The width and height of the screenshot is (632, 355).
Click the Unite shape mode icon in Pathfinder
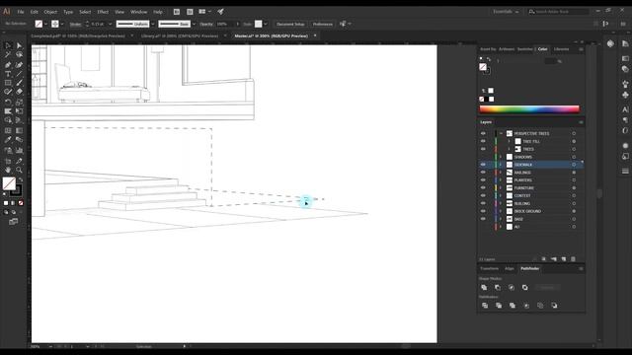(484, 287)
